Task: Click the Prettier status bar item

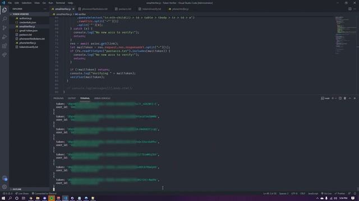Action: (x=339, y=194)
